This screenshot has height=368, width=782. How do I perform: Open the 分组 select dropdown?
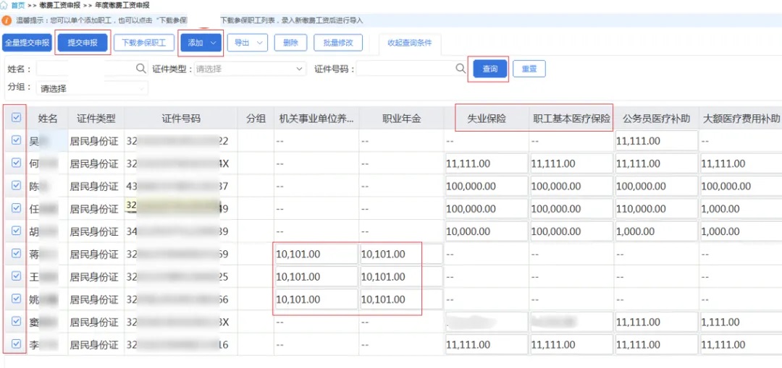(93, 88)
